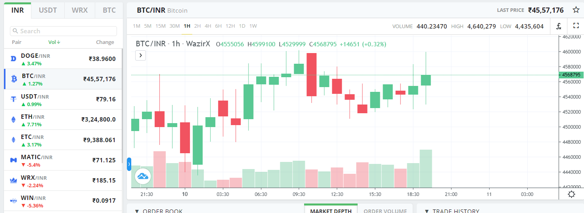Image resolution: width=584 pixels, height=213 pixels.
Task: Select the 5M timeframe
Action: click(x=147, y=26)
